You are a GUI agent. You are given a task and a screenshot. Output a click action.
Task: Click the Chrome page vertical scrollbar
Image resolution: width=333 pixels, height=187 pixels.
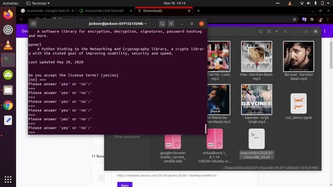point(331,55)
